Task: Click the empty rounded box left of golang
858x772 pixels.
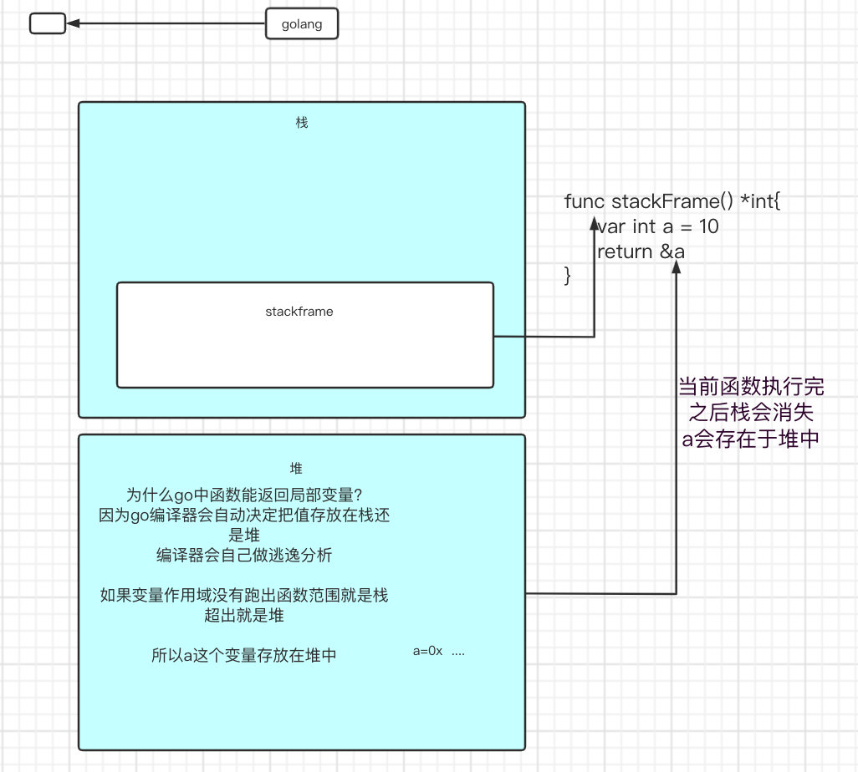Action: [47, 23]
